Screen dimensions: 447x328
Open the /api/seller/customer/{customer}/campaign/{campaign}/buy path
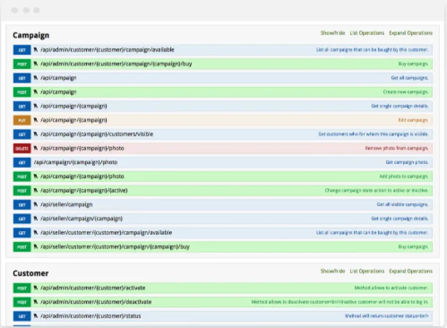(x=115, y=247)
